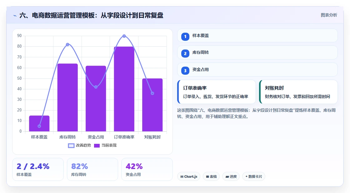Click the trend line point above 库存周转
Screen dimensions: 350x193
pos(67,45)
